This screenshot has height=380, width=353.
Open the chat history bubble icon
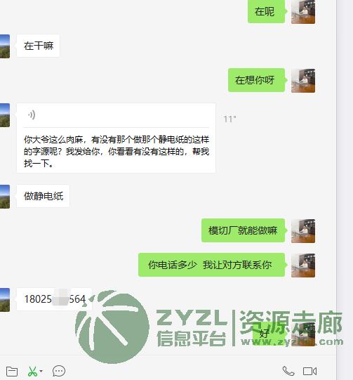(x=59, y=371)
